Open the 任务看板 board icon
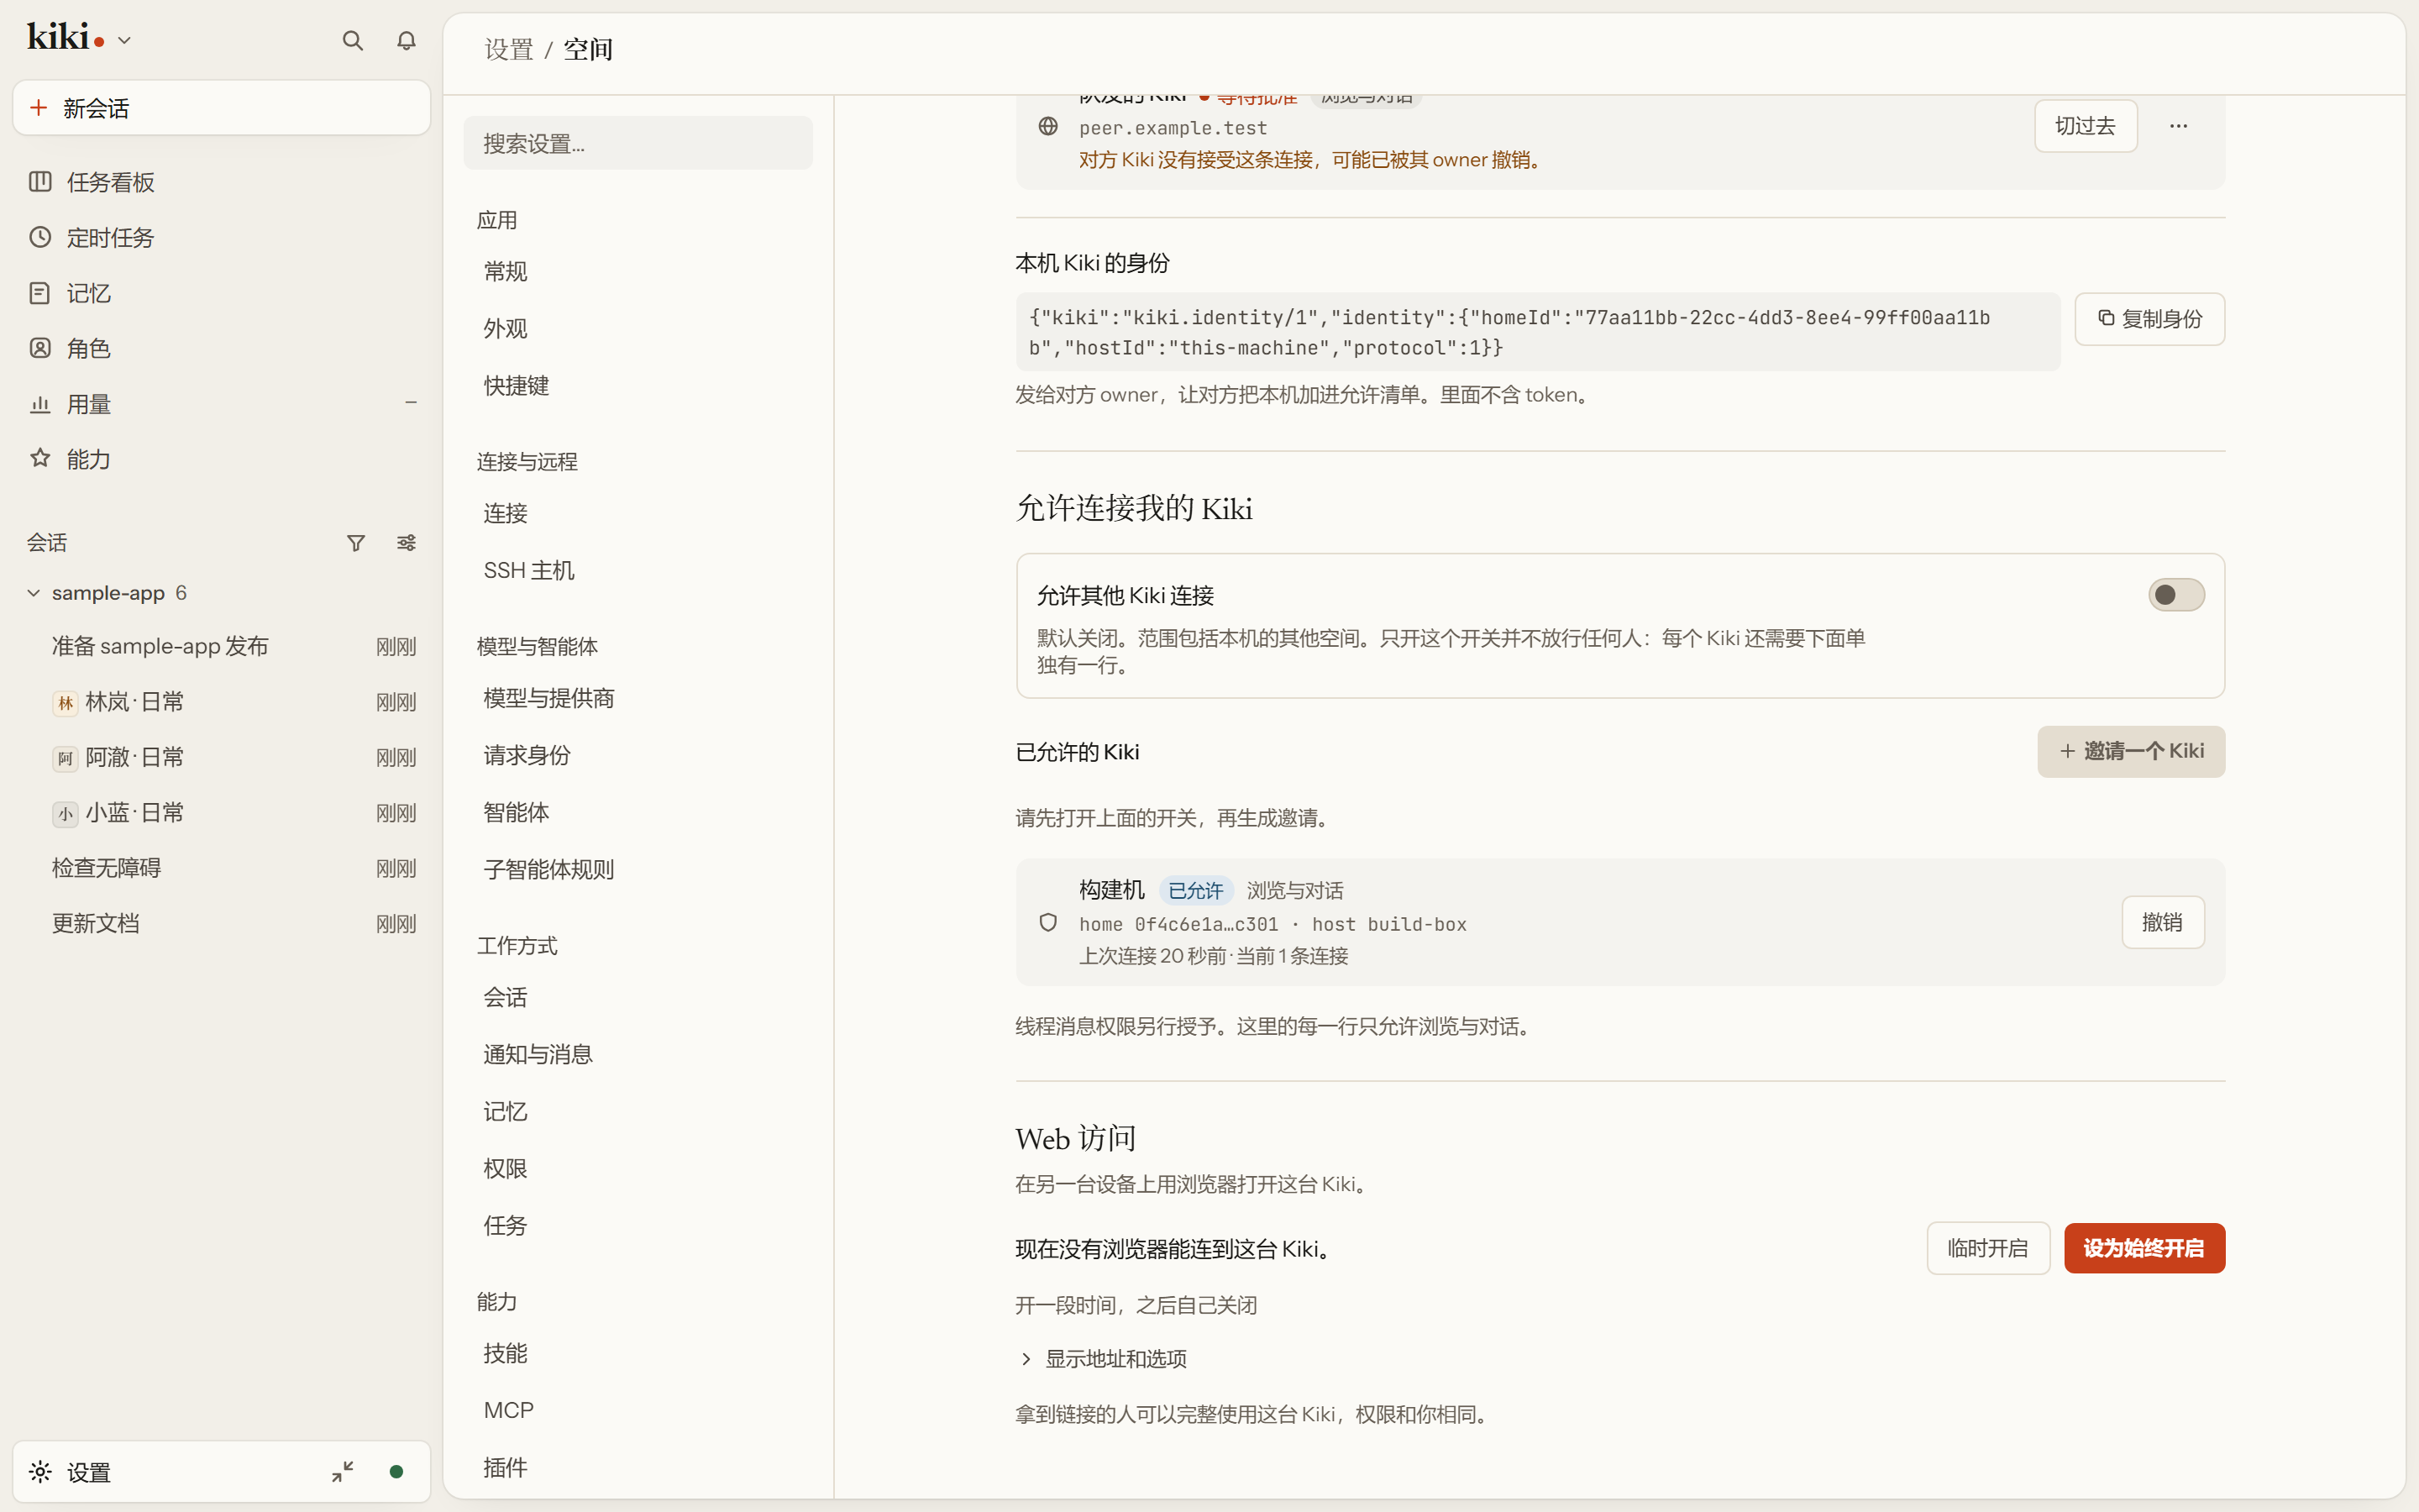The image size is (2419, 1512). 40,182
